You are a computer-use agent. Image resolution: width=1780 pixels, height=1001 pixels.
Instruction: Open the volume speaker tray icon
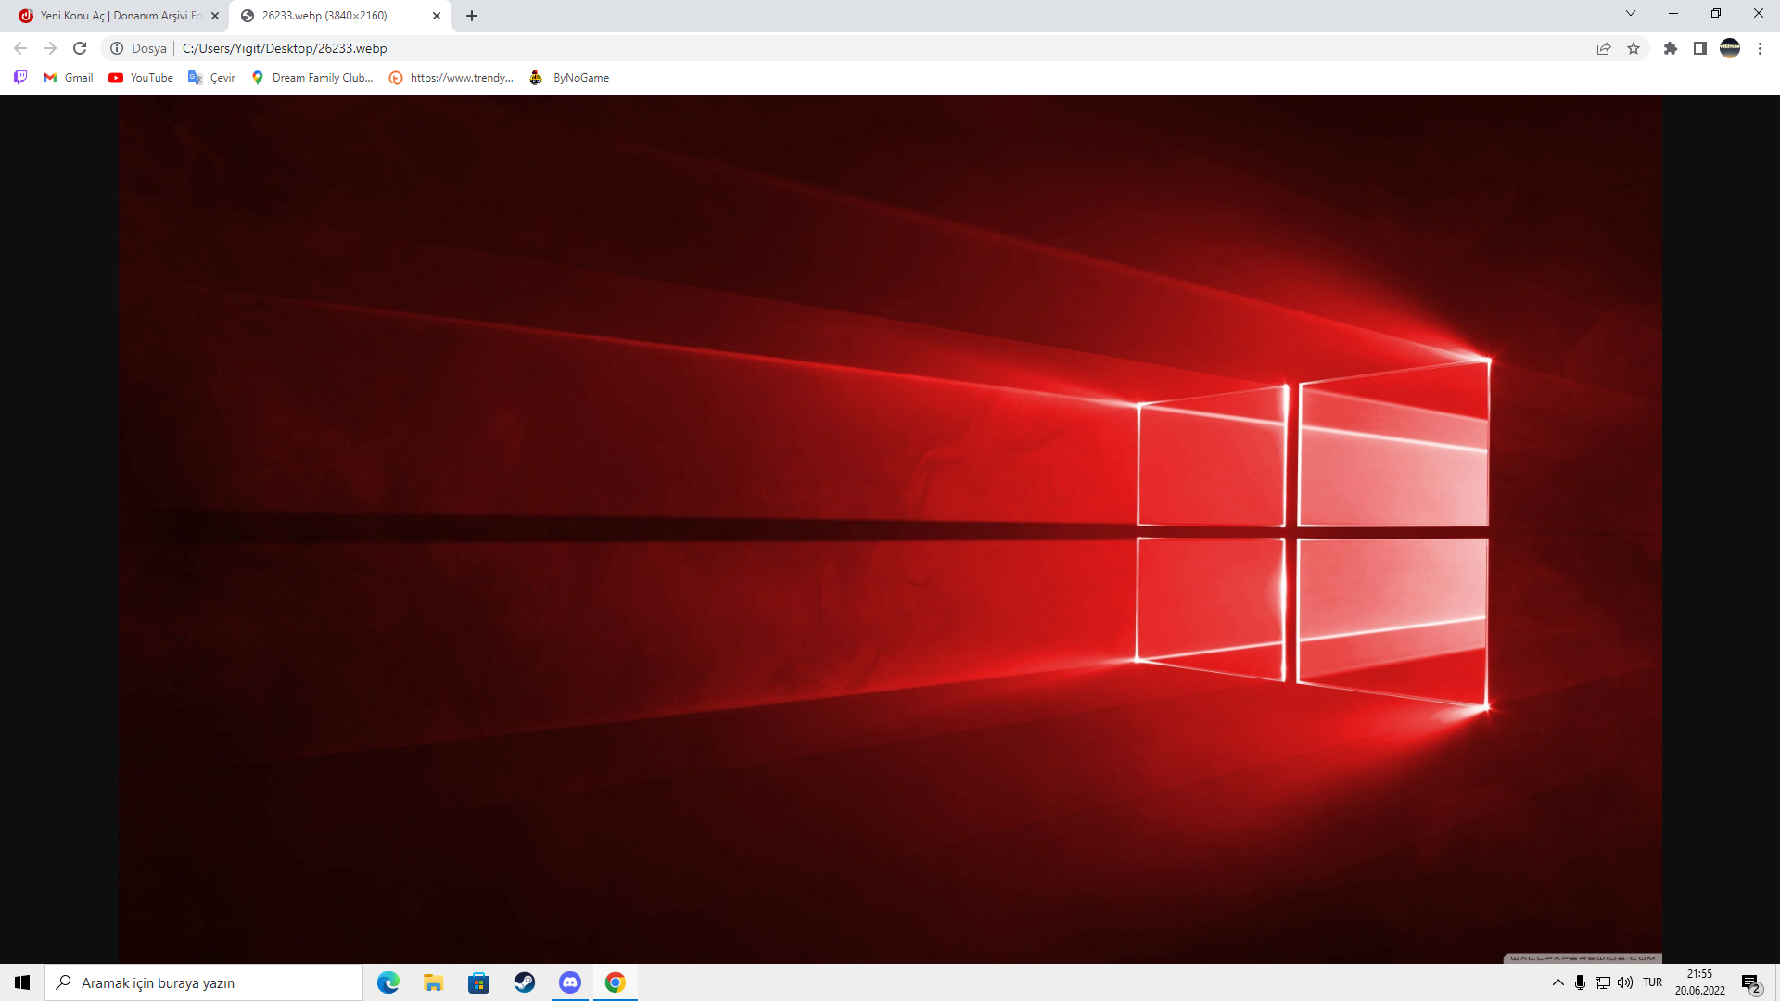coord(1625,982)
